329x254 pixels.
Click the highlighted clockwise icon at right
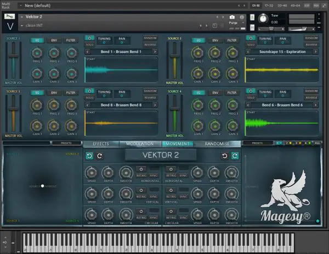coord(235,156)
